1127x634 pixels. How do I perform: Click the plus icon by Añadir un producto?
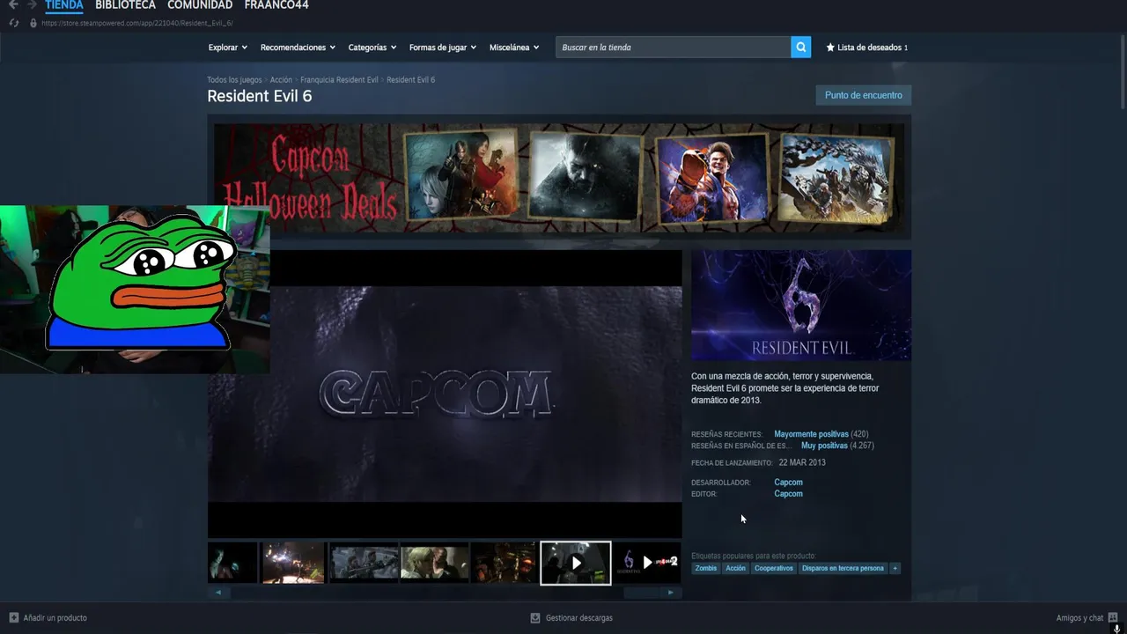[x=13, y=618]
